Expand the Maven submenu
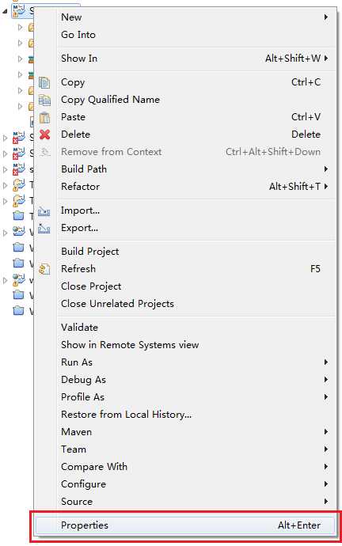 [326, 432]
